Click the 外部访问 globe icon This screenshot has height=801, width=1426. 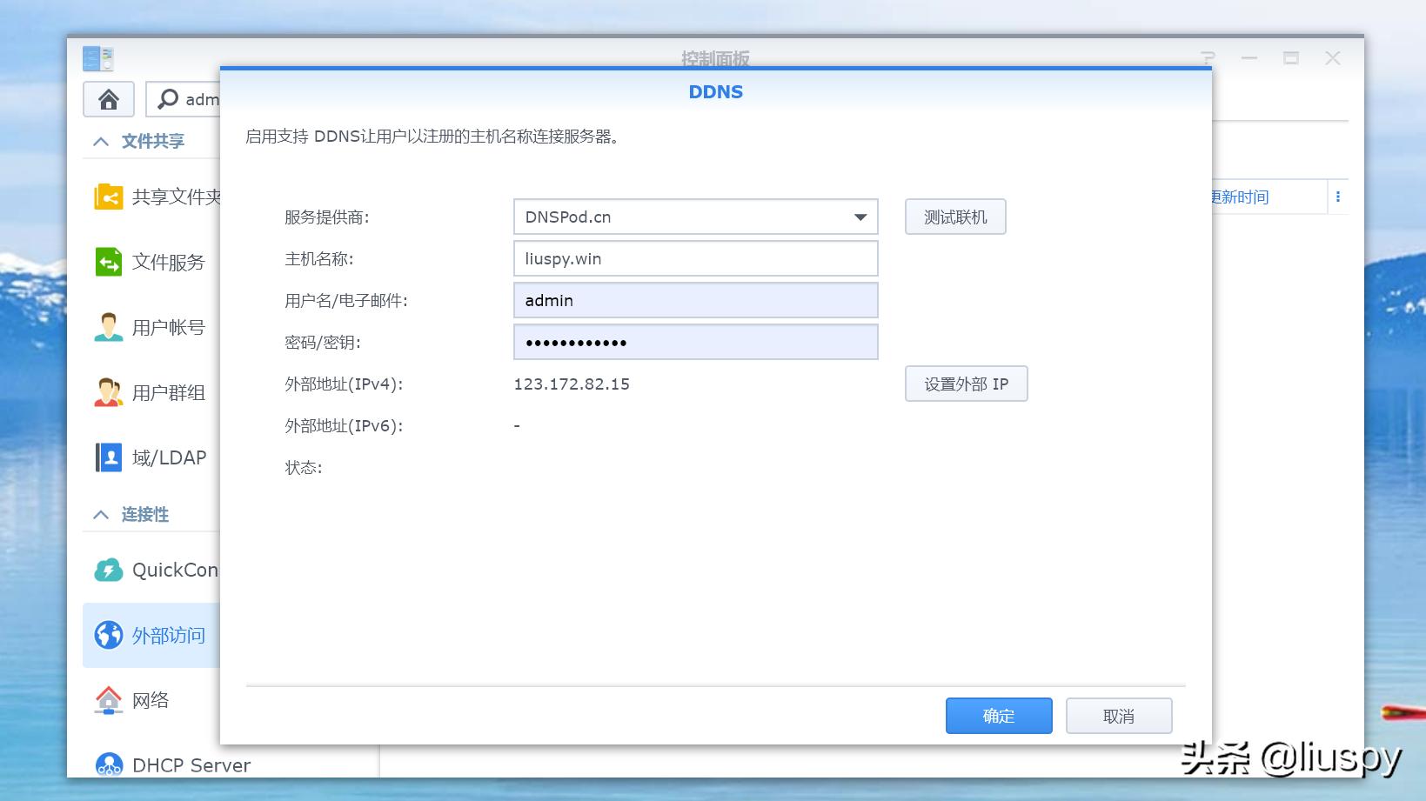click(x=107, y=635)
